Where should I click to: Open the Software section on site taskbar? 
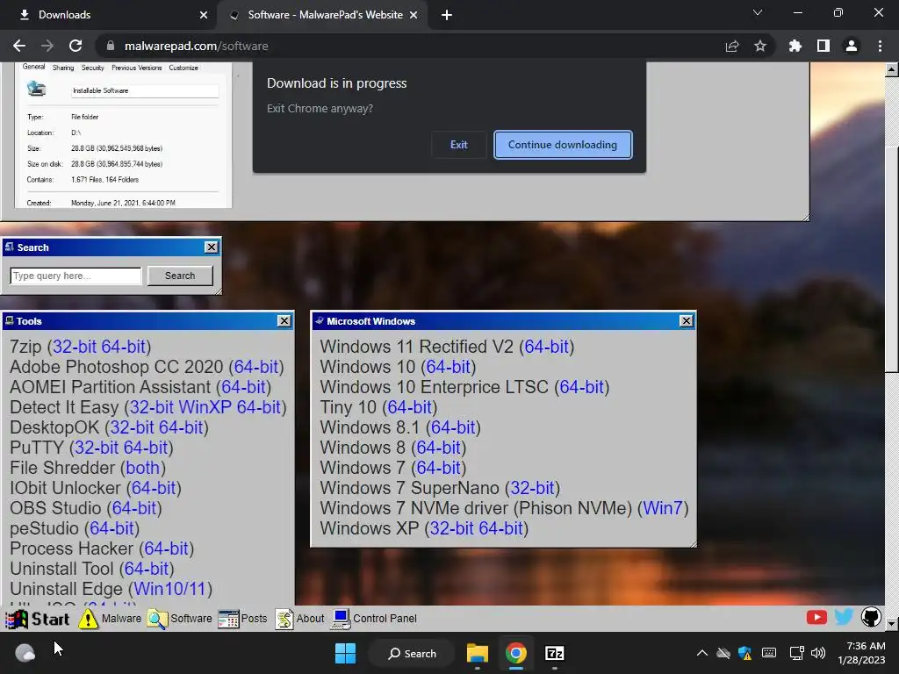click(x=179, y=619)
